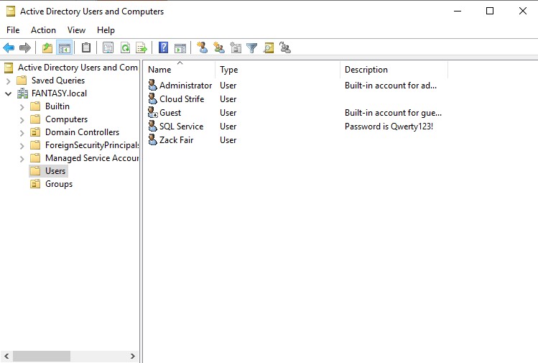Select the FANTASY.local domain
The image size is (538, 363).
click(x=59, y=93)
